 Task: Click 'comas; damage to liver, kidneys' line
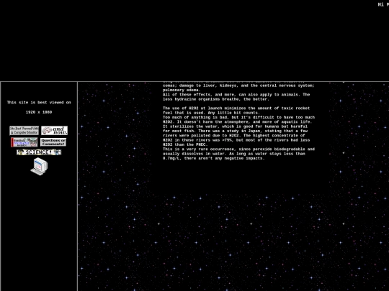pos(238,86)
